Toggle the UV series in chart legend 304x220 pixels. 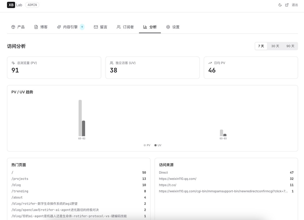pyautogui.click(x=158, y=145)
